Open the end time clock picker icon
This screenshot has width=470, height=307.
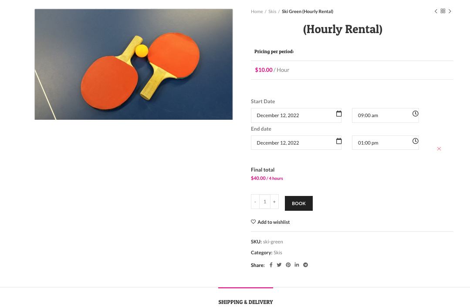tap(415, 141)
